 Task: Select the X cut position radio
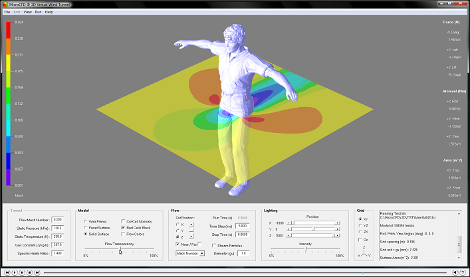pos(177,225)
